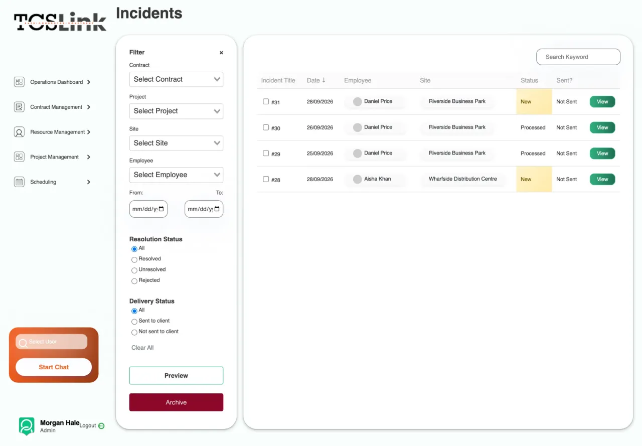Viewport: 642px width, 446px height.
Task: Open the Select Employee dropdown
Action: click(x=176, y=175)
